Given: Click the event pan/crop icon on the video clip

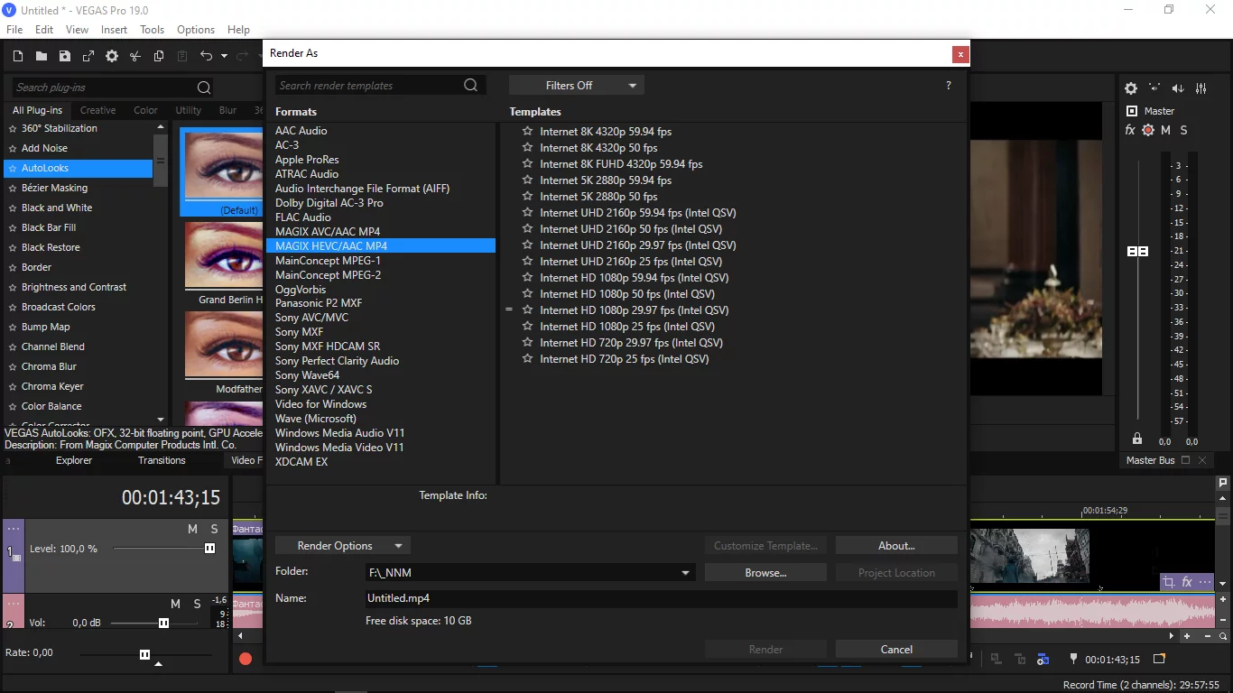Looking at the screenshot, I should pos(1169,582).
